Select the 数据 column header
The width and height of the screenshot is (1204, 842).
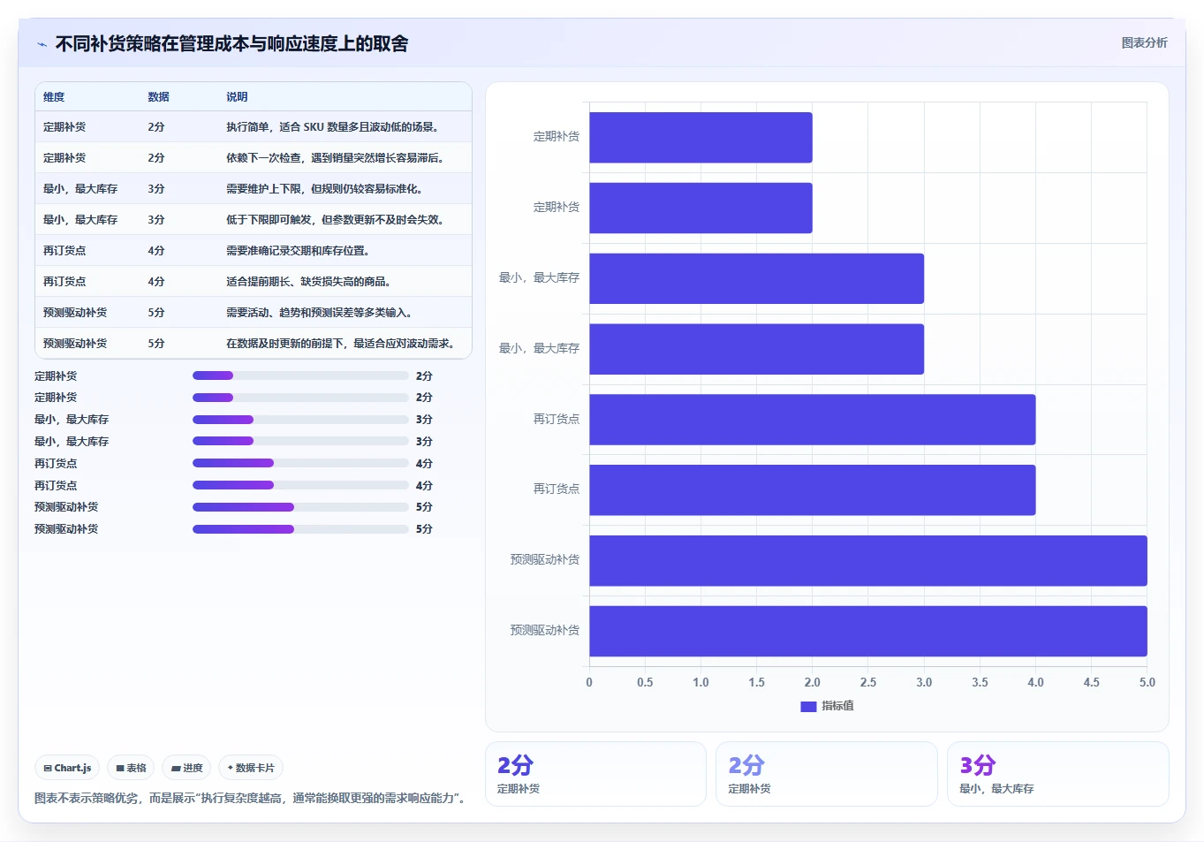click(158, 97)
